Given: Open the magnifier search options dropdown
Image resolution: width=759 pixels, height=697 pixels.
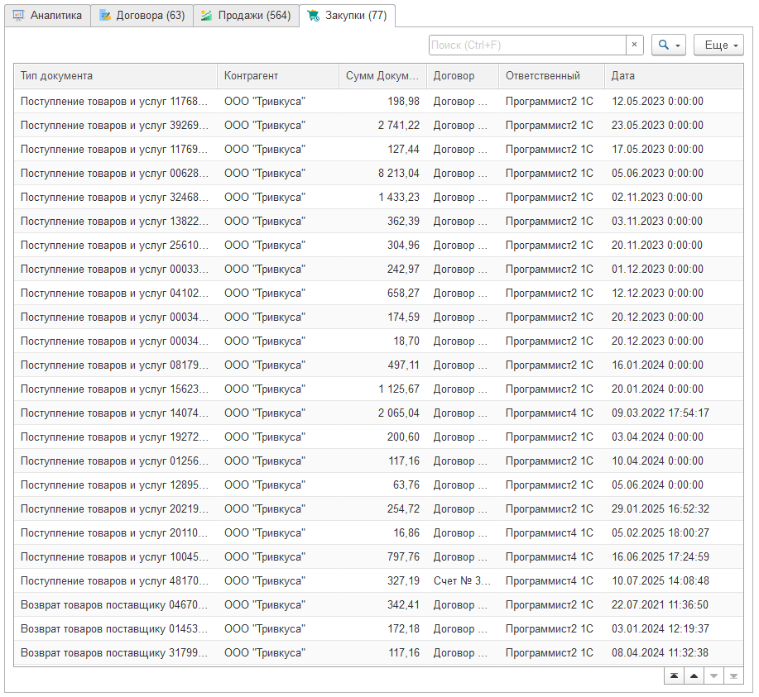Looking at the screenshot, I should coord(669,45).
